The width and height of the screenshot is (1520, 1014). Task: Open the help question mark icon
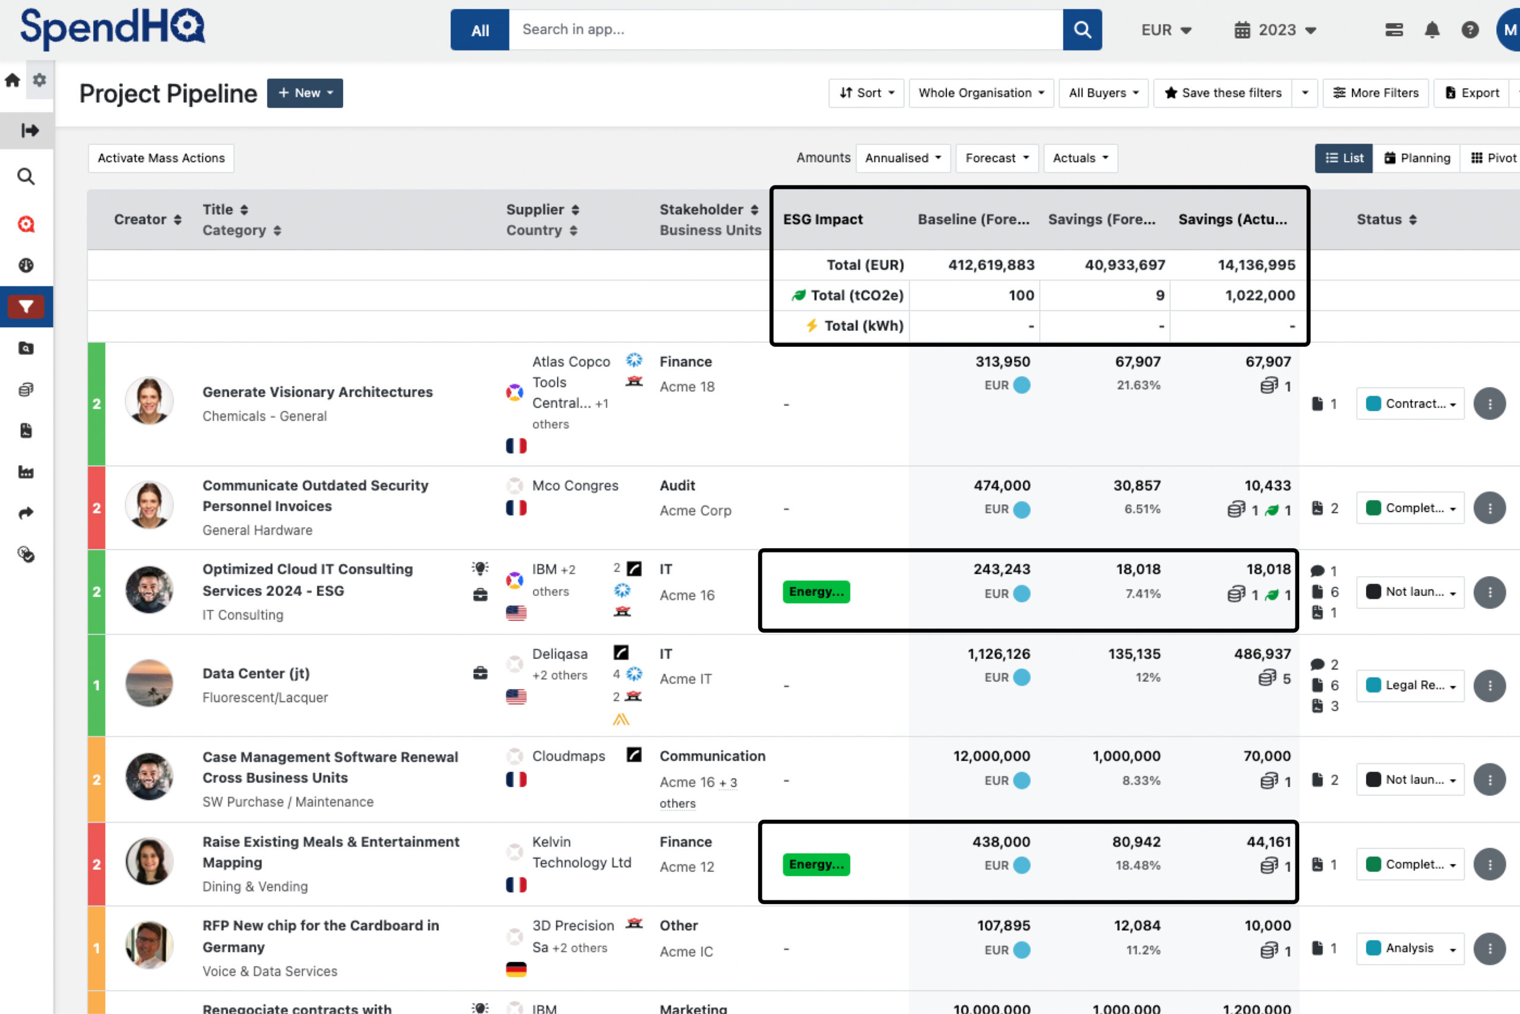click(1470, 30)
